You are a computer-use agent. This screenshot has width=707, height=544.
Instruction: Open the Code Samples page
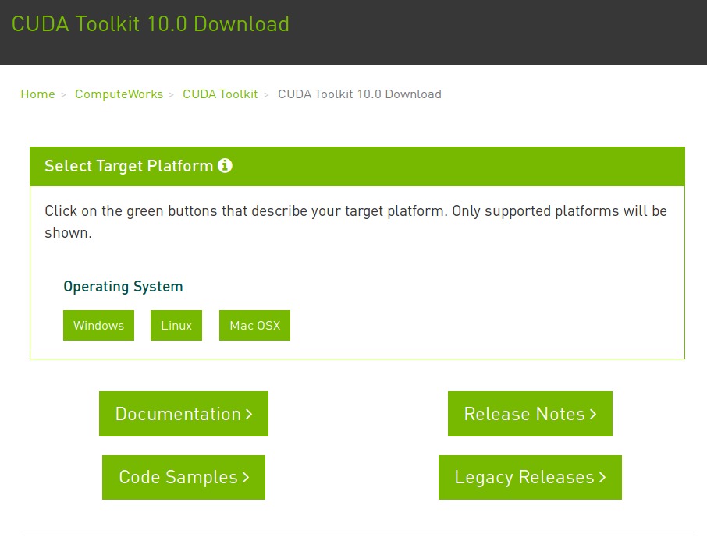click(x=183, y=477)
